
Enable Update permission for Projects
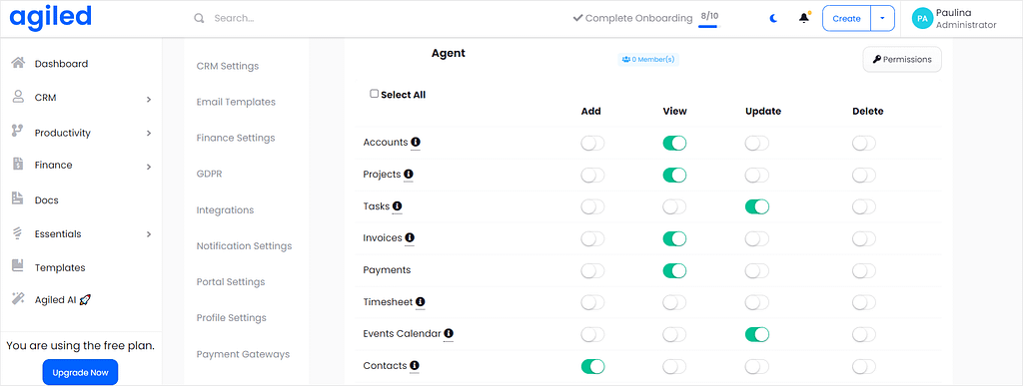[757, 176]
